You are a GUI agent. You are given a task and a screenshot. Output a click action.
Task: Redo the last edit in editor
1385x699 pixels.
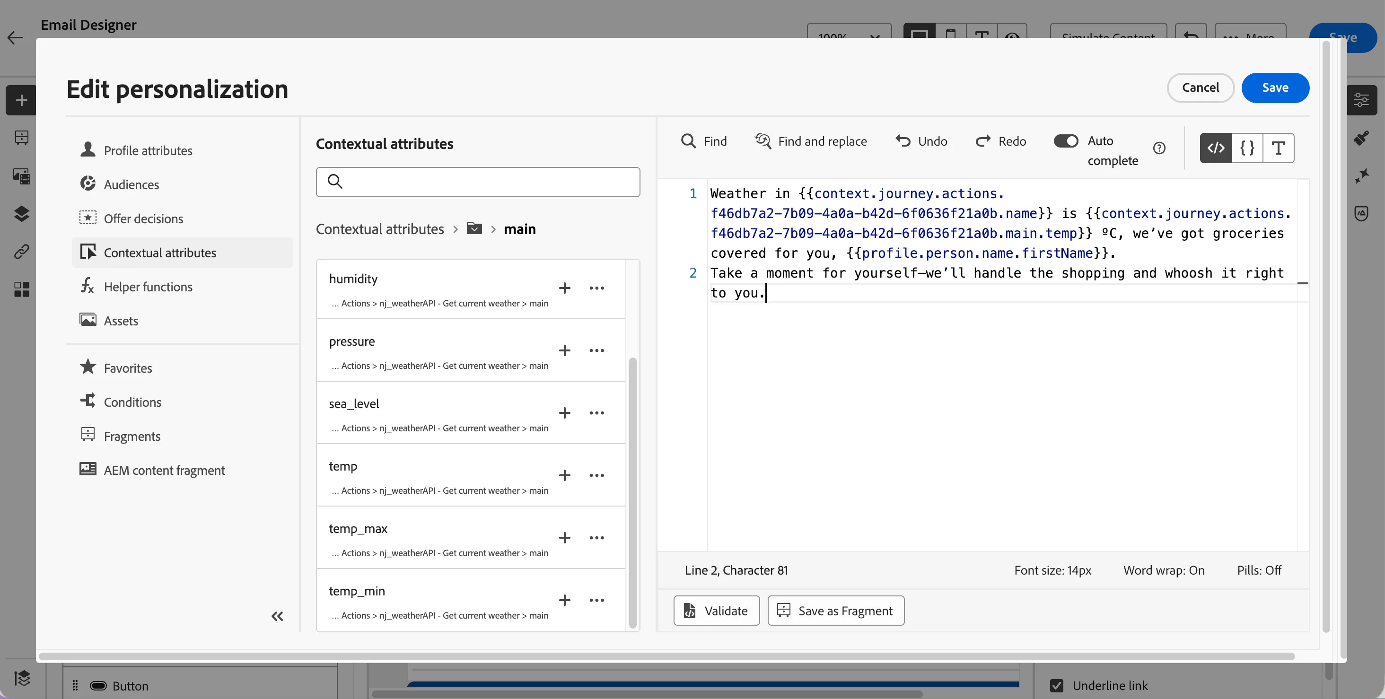click(x=1000, y=141)
